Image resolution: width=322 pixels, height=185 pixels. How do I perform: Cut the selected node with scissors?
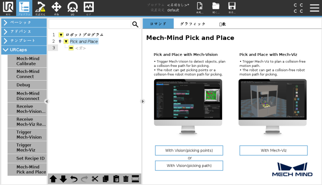pyautogui.click(x=95, y=179)
